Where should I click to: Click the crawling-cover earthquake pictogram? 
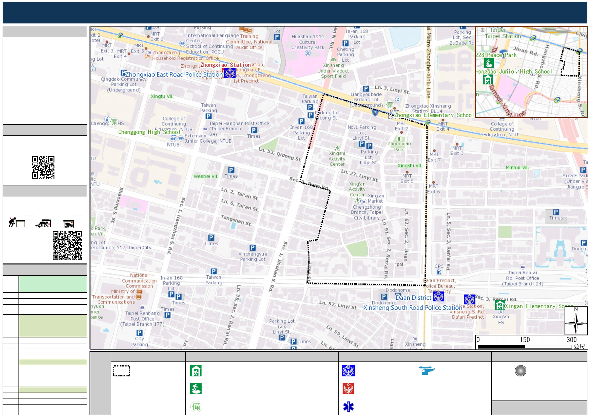pyautogui.click(x=43, y=224)
